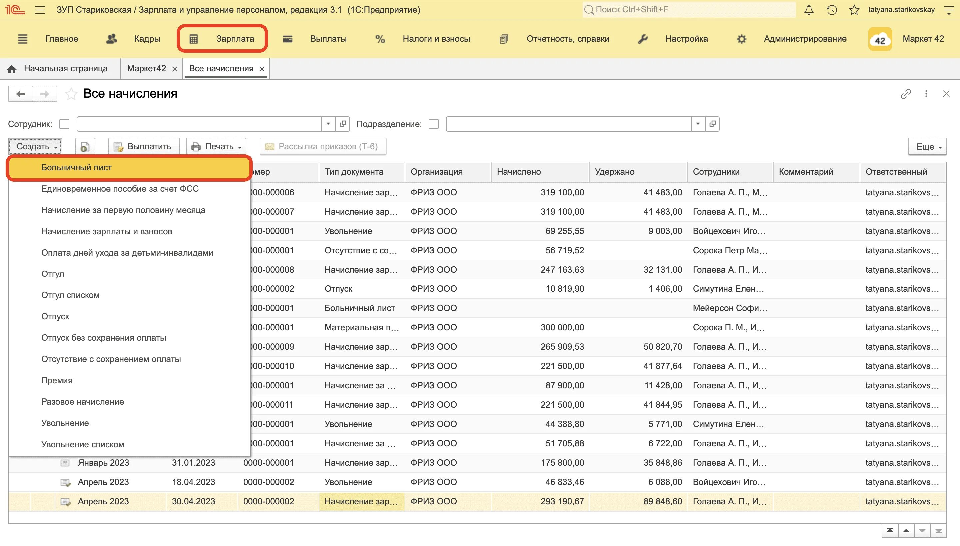Open favorites star in title bar

tap(854, 10)
